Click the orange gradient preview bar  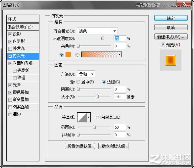99,54
